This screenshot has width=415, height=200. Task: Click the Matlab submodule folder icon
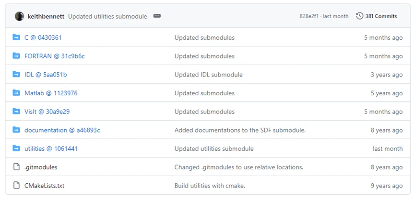[16, 93]
